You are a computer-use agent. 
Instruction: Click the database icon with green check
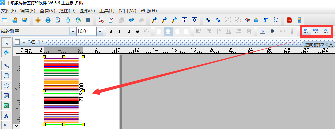[x=78, y=20]
